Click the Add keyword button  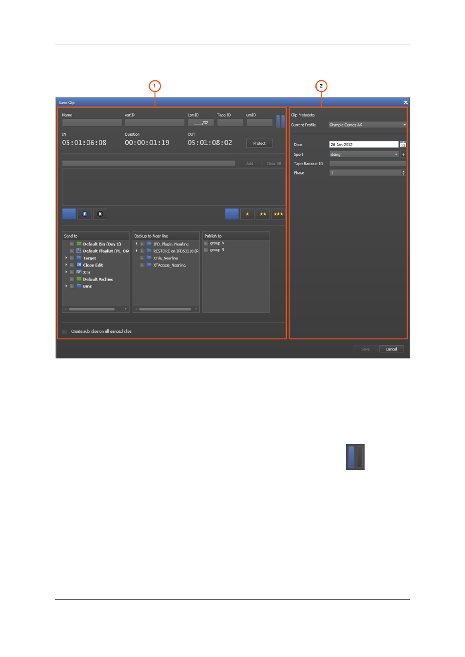tap(250, 164)
